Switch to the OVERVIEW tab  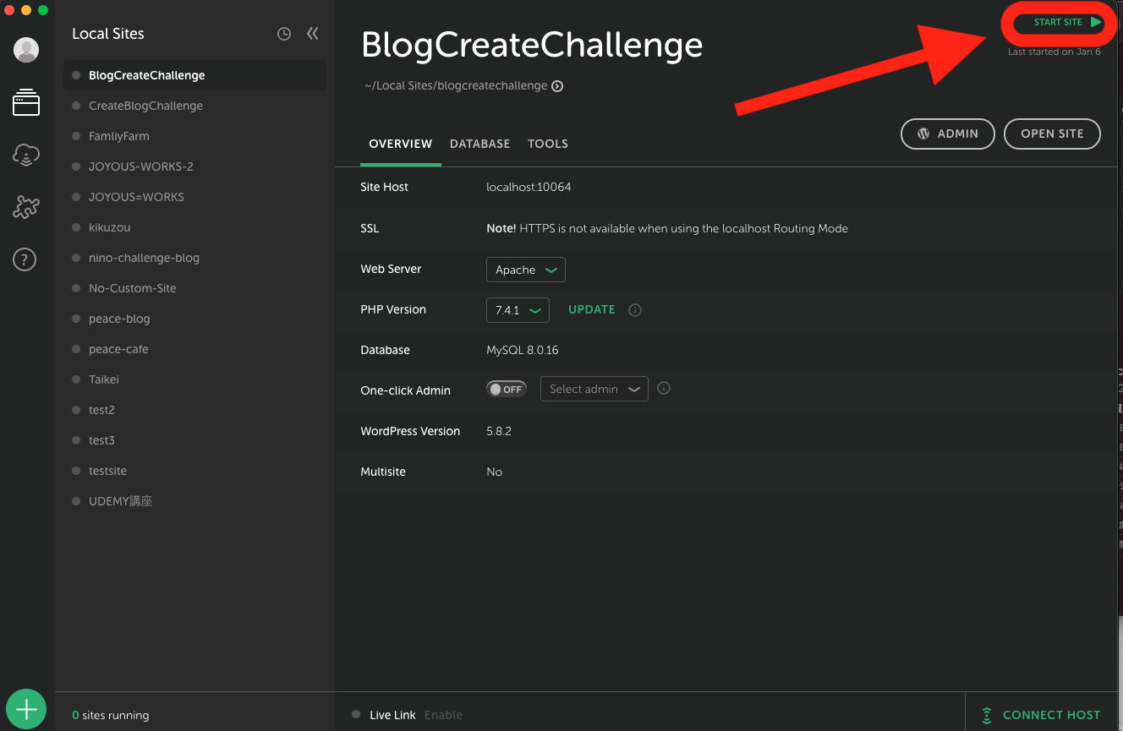click(x=401, y=144)
